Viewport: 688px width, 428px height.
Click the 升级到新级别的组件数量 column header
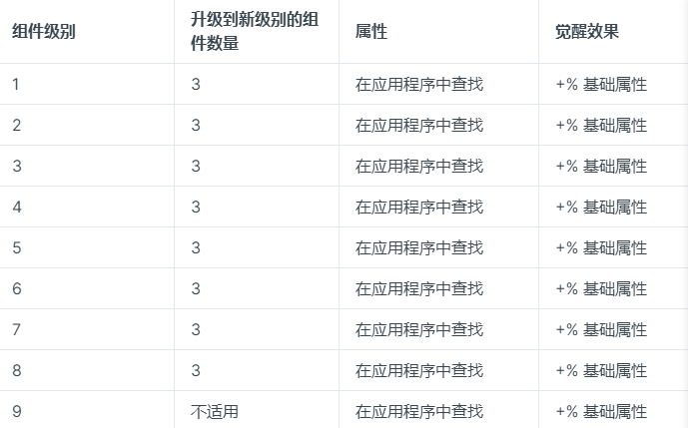pyautogui.click(x=255, y=32)
